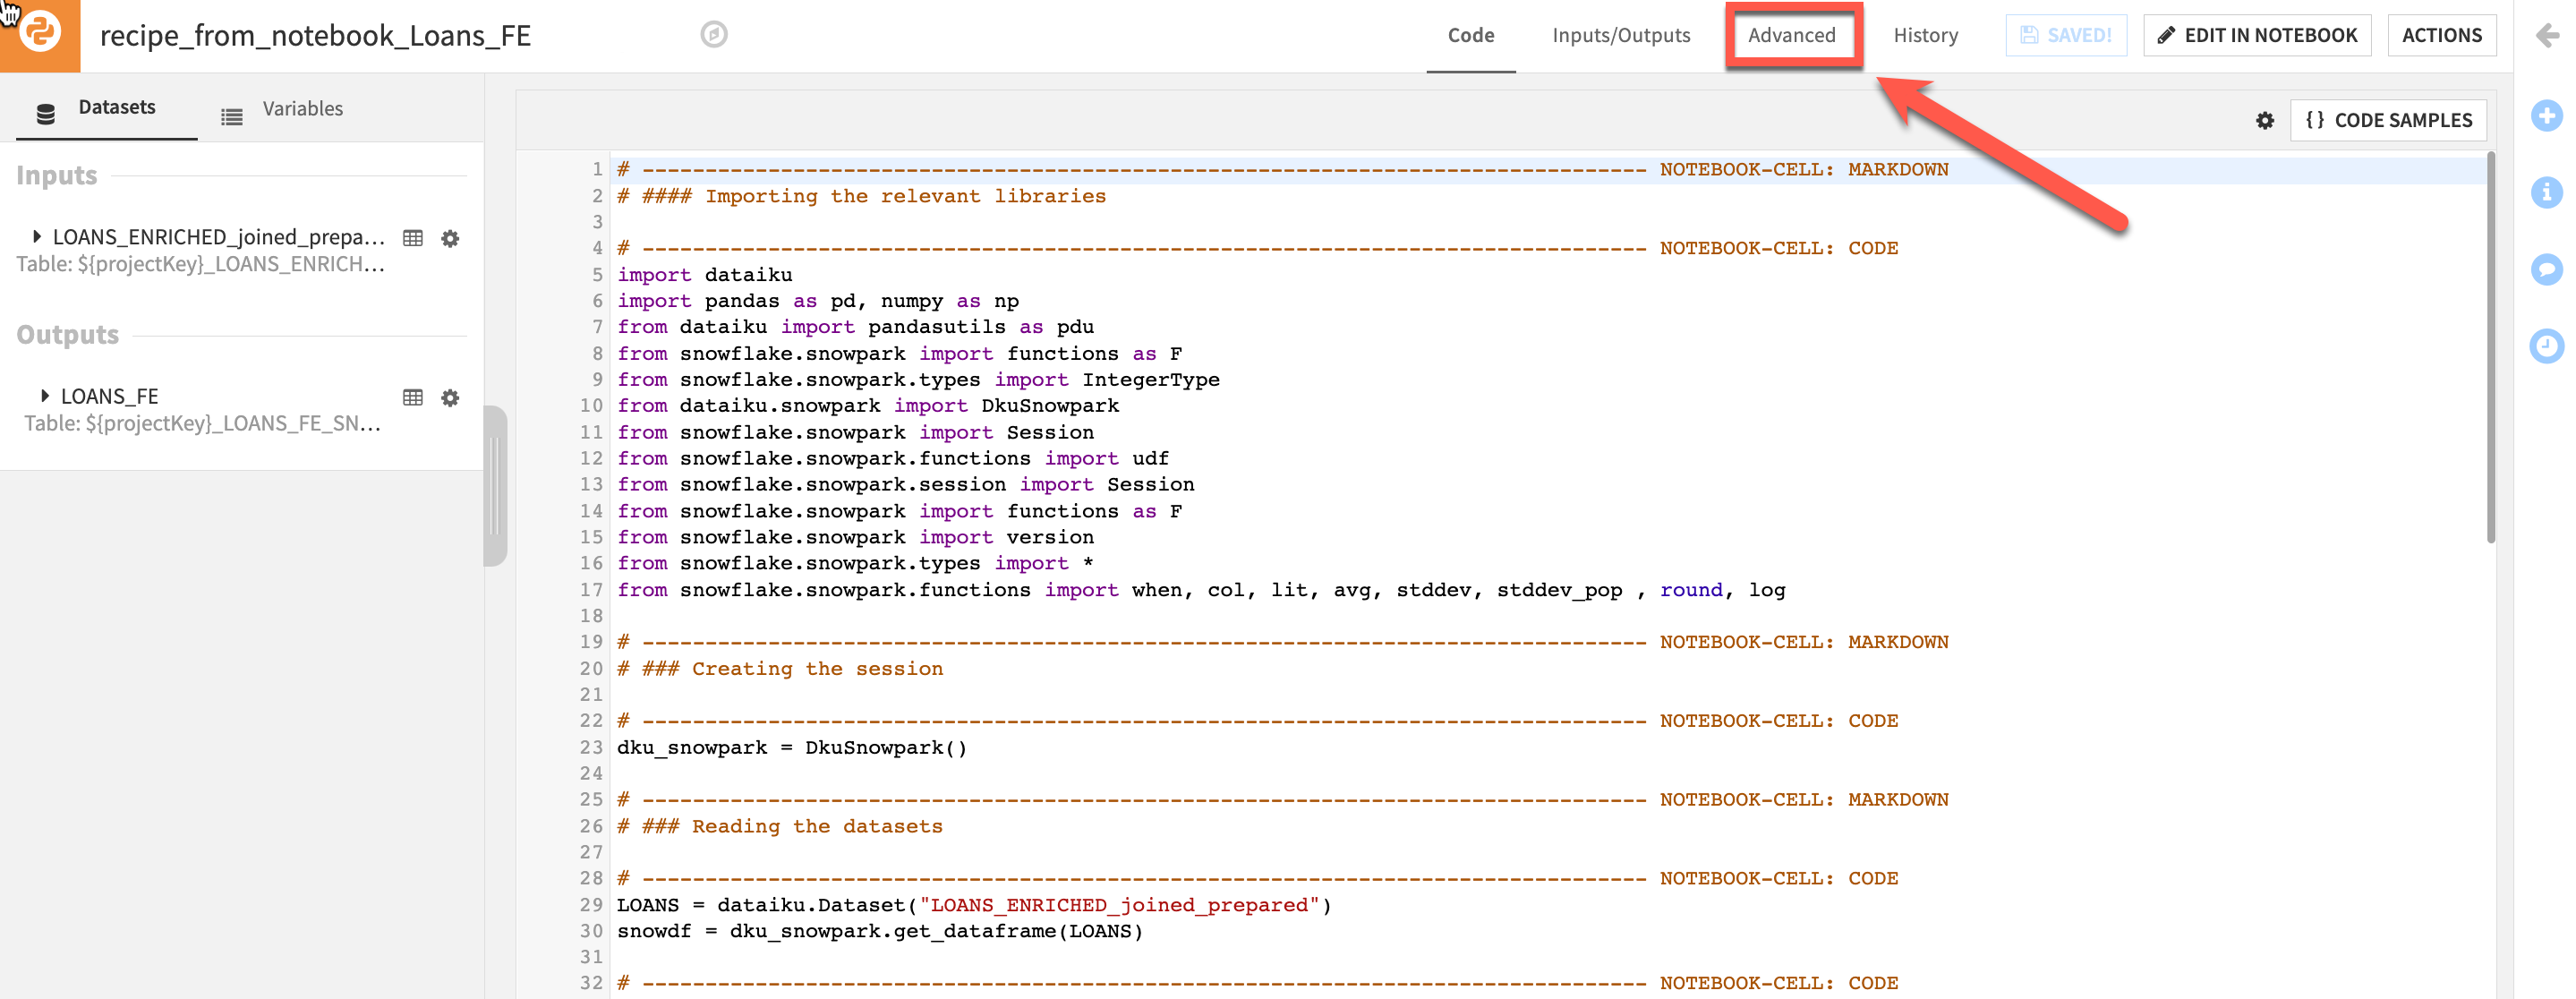Switch to the Advanced tab

click(x=1791, y=35)
